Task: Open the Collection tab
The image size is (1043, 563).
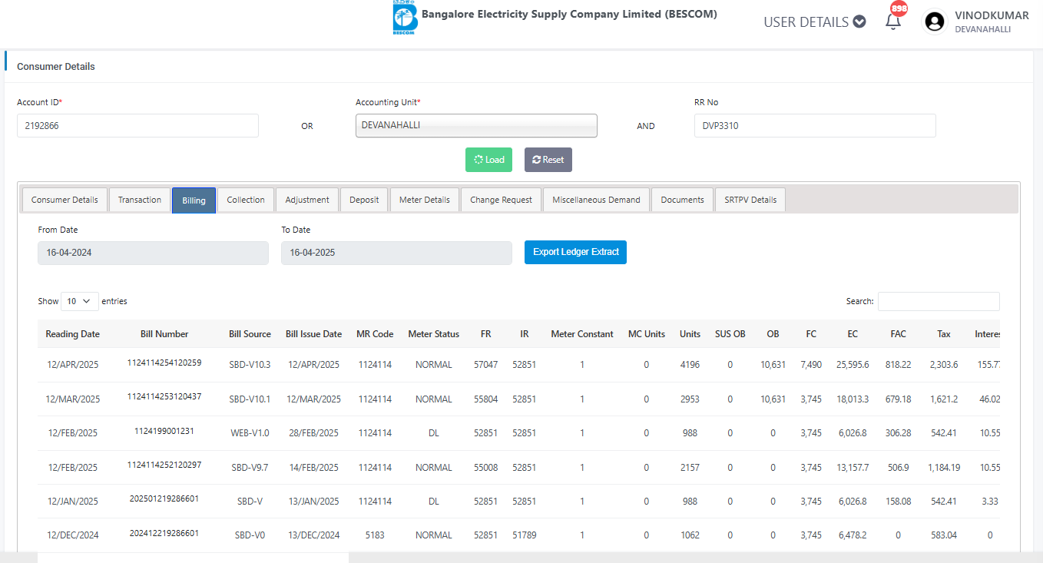Action: click(x=246, y=200)
